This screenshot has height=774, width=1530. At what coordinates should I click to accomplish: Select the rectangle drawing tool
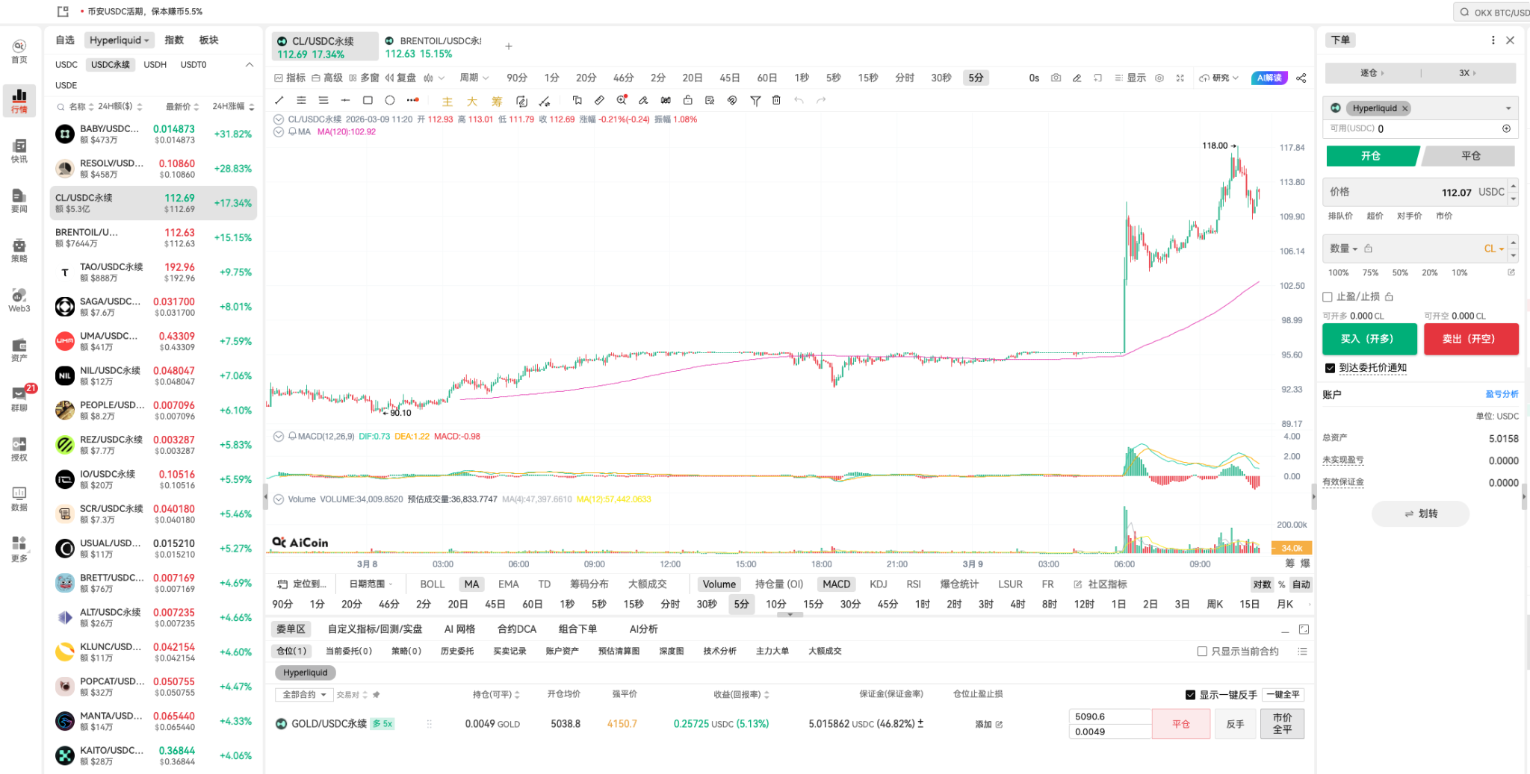(368, 100)
